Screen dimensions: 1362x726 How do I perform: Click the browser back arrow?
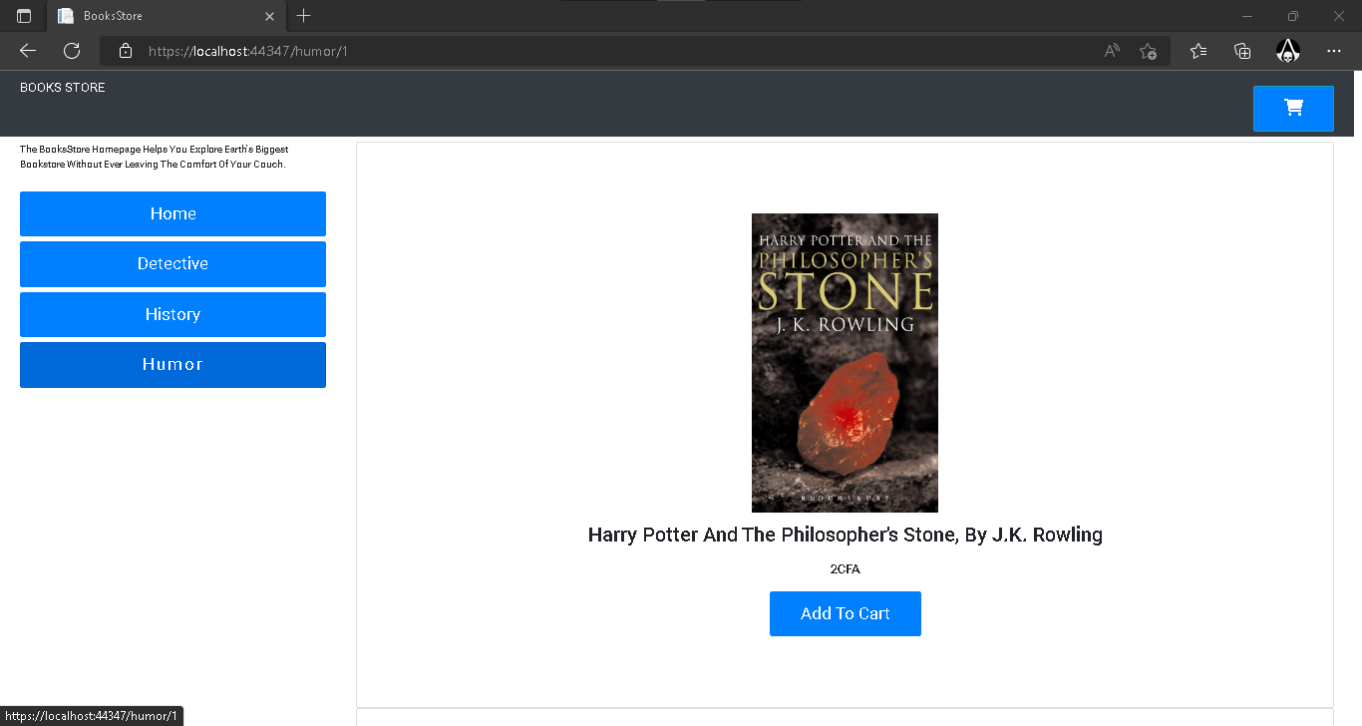pos(28,51)
